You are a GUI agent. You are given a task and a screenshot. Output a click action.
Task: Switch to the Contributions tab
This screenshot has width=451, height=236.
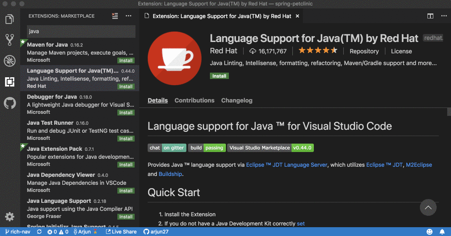194,100
